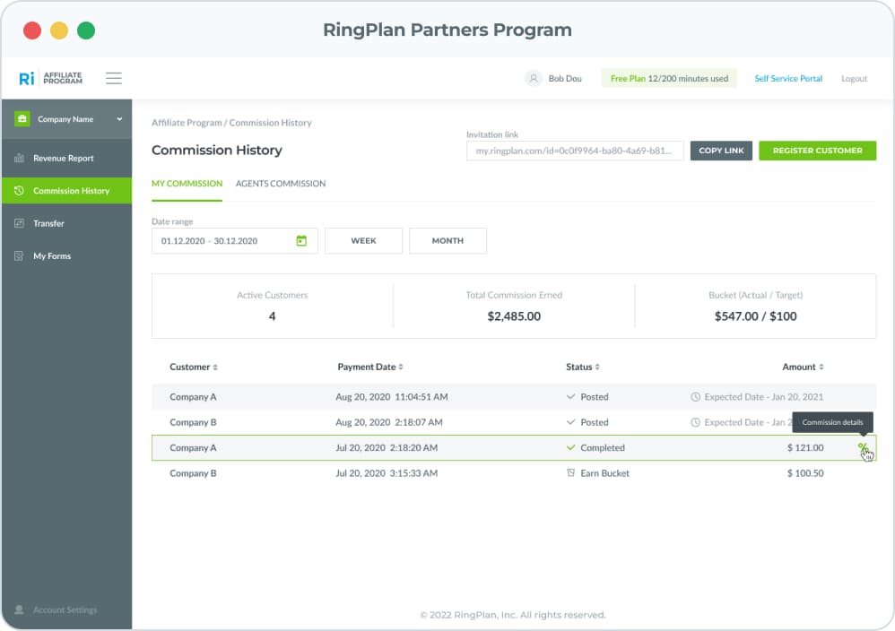Sort the table by Amount
The width and height of the screenshot is (895, 631).
pyautogui.click(x=803, y=367)
